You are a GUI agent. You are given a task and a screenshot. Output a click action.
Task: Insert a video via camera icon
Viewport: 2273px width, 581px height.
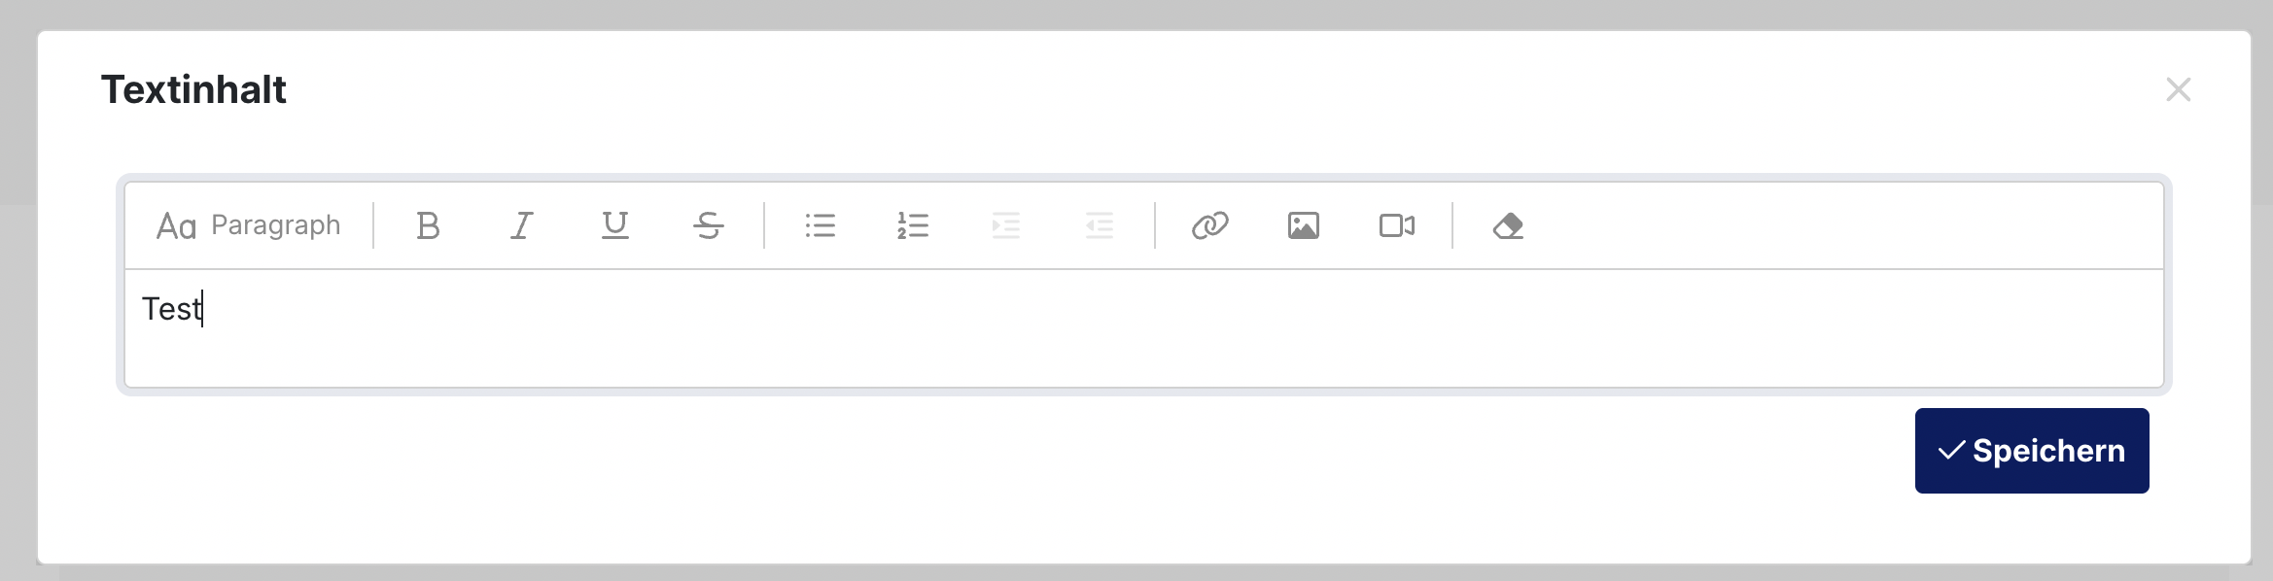pos(1397,225)
